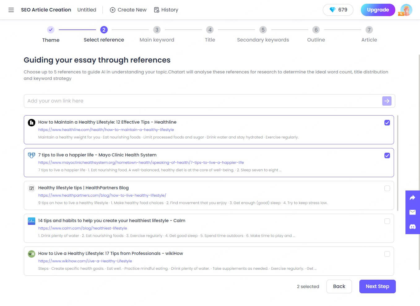Click Create New in top bar

(x=128, y=10)
